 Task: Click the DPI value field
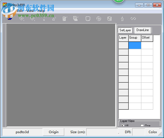[138, 132]
